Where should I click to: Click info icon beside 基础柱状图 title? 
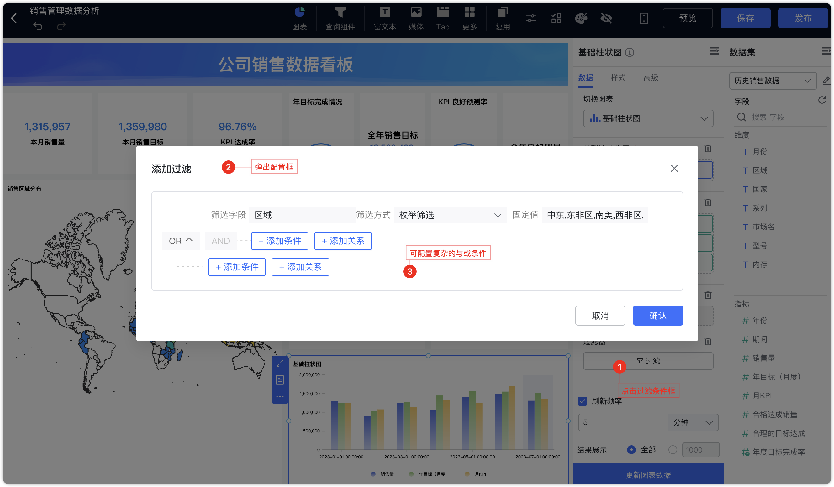[x=630, y=52]
